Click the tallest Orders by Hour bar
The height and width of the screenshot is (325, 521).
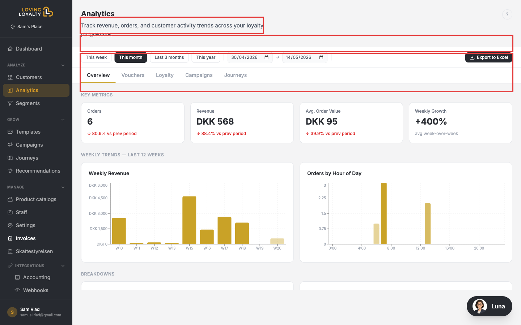(384, 213)
